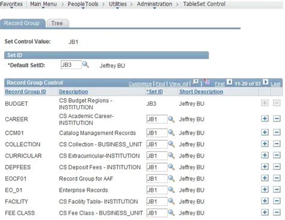The width and height of the screenshot is (285, 220).
Task: Click Set ID field for FEE CLASS
Action: pos(157,213)
